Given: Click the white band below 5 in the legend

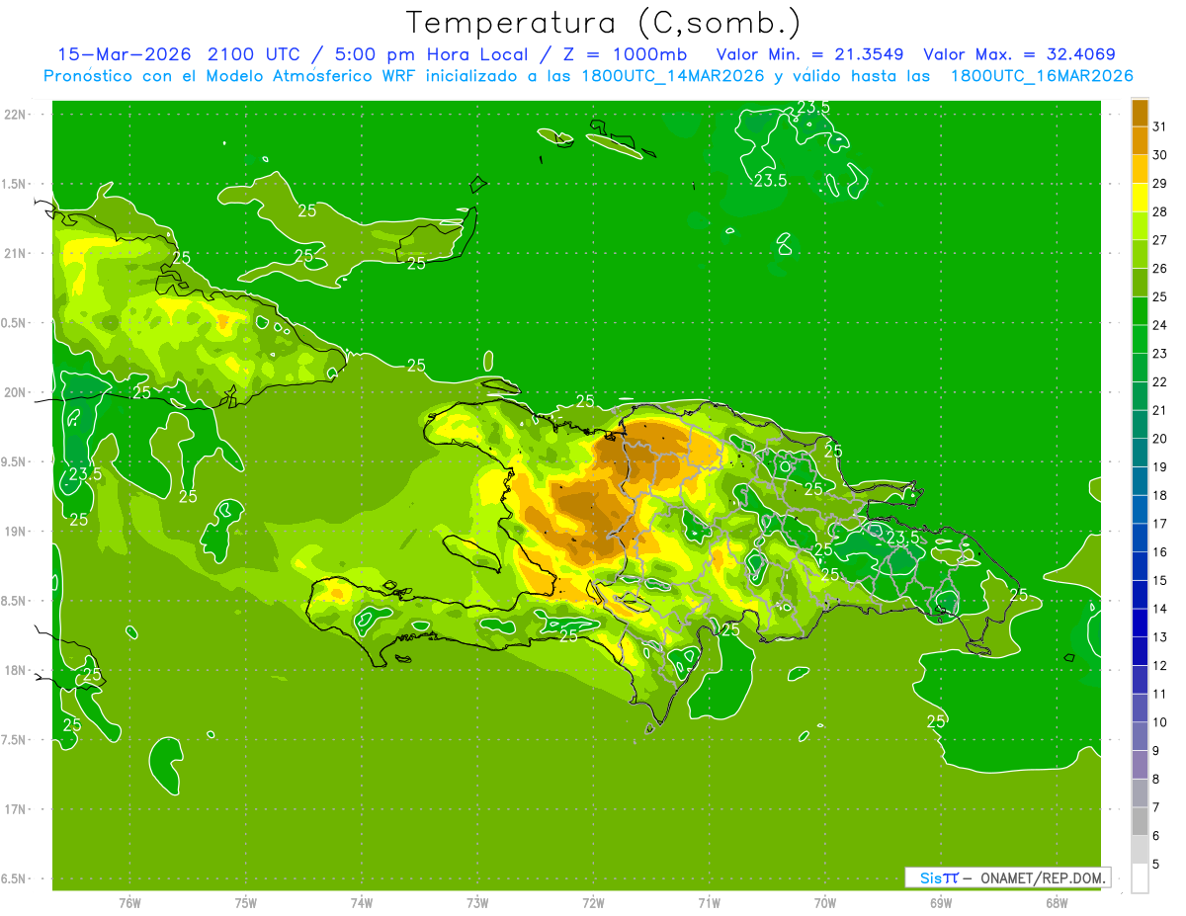Looking at the screenshot, I should pyautogui.click(x=1140, y=877).
